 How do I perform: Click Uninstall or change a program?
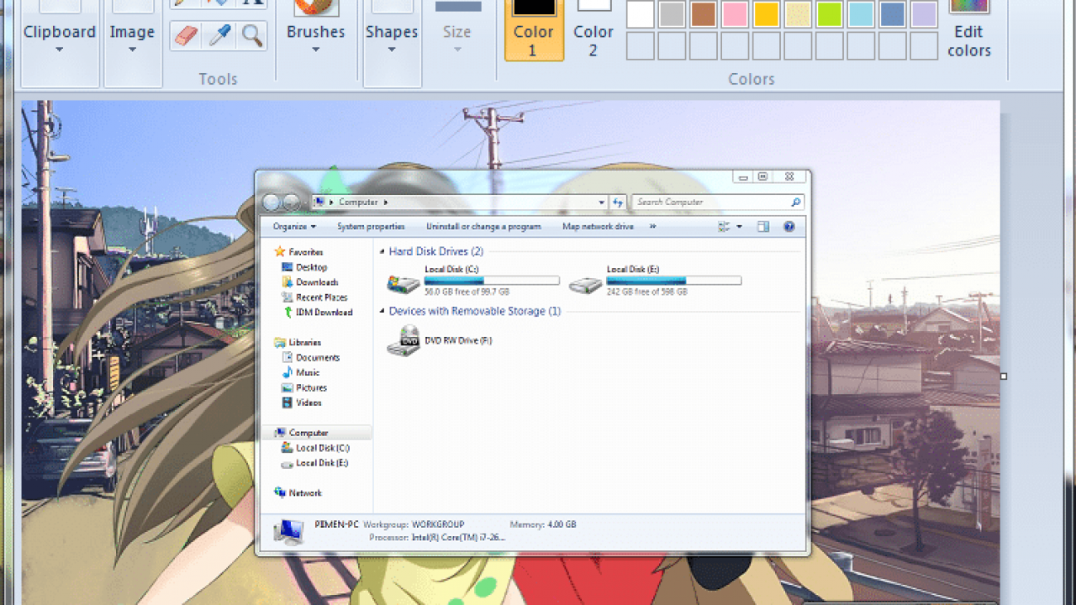coord(483,227)
